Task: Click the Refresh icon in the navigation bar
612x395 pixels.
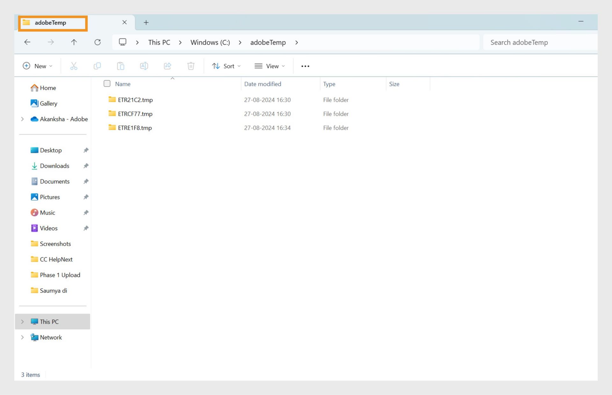Action: (98, 42)
